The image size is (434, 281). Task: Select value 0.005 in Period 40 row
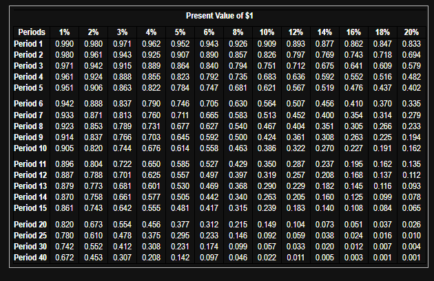coord(324,258)
